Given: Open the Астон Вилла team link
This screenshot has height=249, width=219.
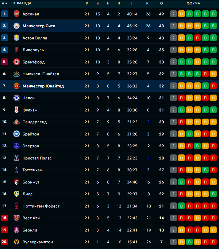Looking at the screenshot, I should tap(35, 38).
